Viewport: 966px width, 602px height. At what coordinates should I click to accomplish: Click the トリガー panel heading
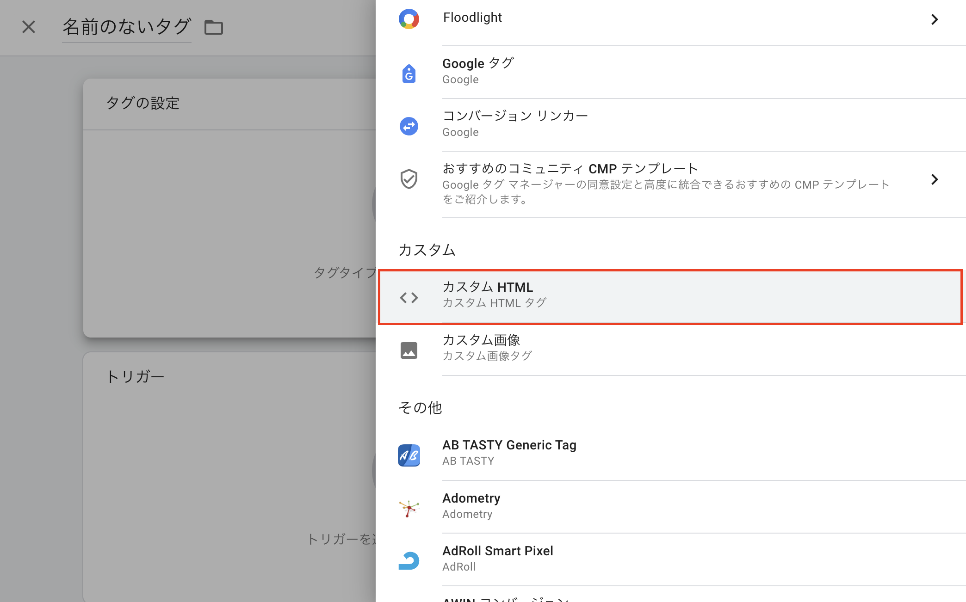click(x=136, y=376)
